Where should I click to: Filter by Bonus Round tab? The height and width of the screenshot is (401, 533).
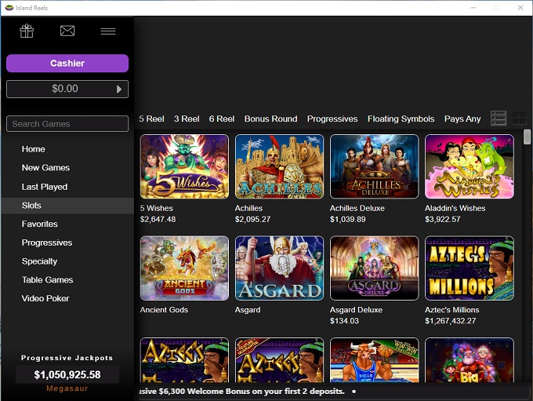[x=271, y=118]
